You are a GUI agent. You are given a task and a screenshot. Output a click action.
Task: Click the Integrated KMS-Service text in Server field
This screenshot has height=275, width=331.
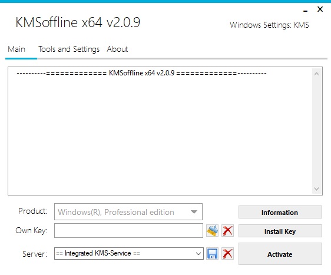point(98,253)
